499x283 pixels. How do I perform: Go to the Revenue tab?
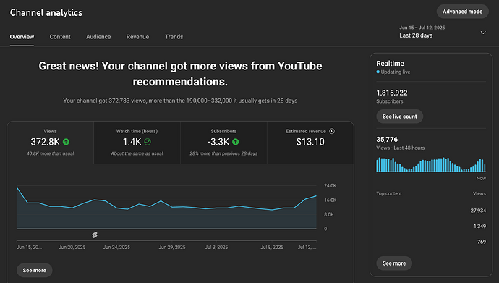click(x=137, y=37)
